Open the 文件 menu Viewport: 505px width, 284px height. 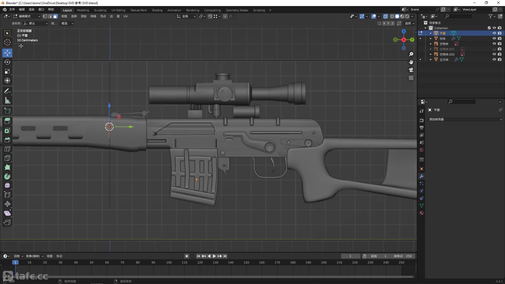[12, 9]
